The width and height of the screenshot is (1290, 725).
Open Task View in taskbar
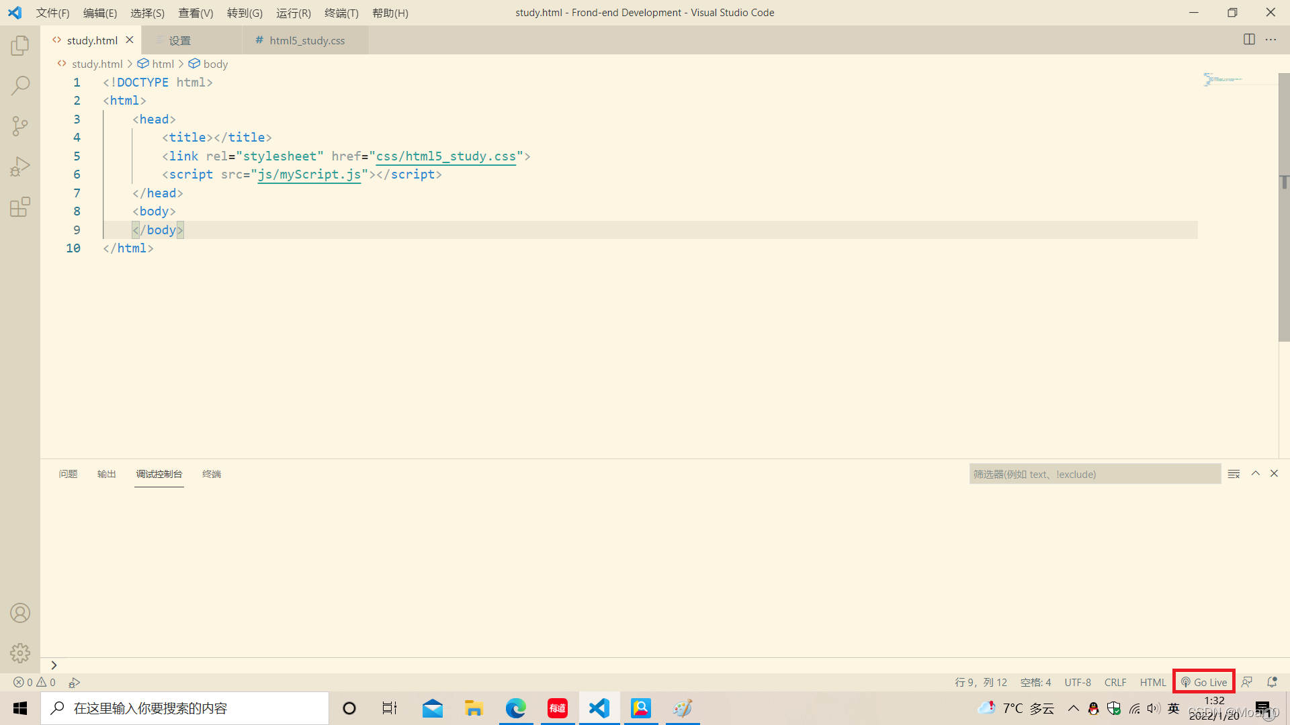point(390,708)
